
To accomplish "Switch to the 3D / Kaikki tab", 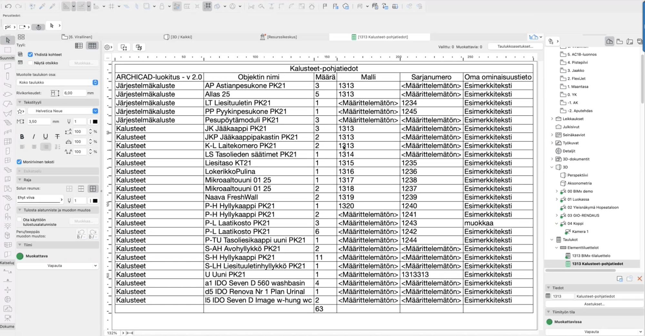I will [x=178, y=37].
